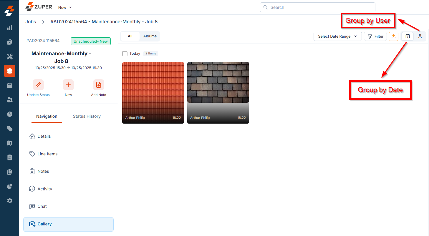Screen dimensions: 429x236
Task: Open the documents copy sidebar icon
Action: [x=10, y=172]
